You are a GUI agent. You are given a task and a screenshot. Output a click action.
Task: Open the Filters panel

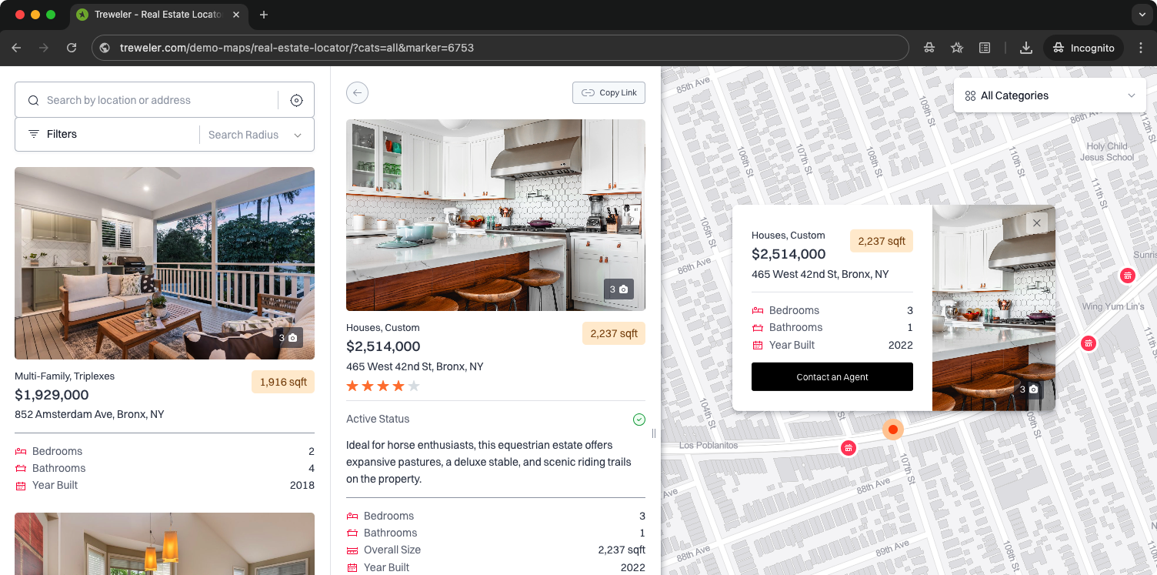click(52, 134)
